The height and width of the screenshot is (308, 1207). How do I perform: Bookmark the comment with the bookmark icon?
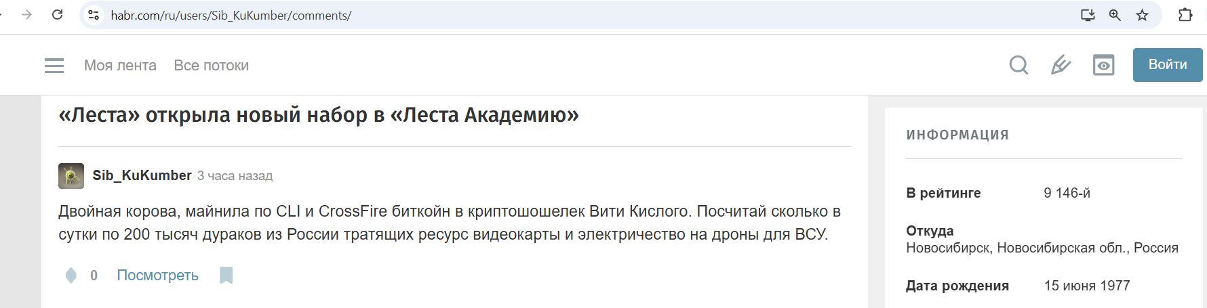tap(226, 276)
